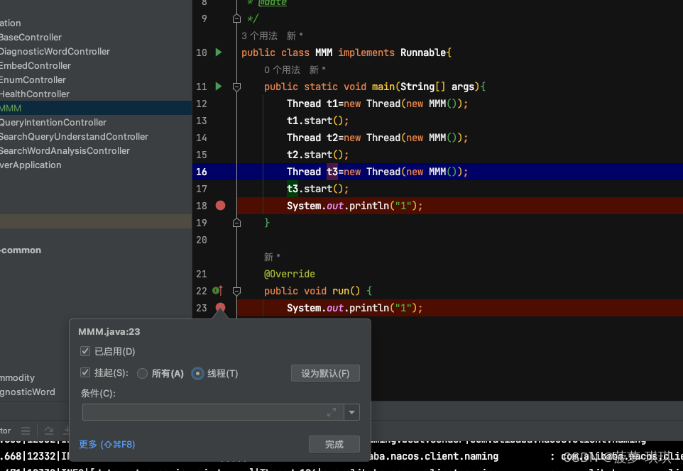Collapse the main method with its fold arrow

click(236, 86)
